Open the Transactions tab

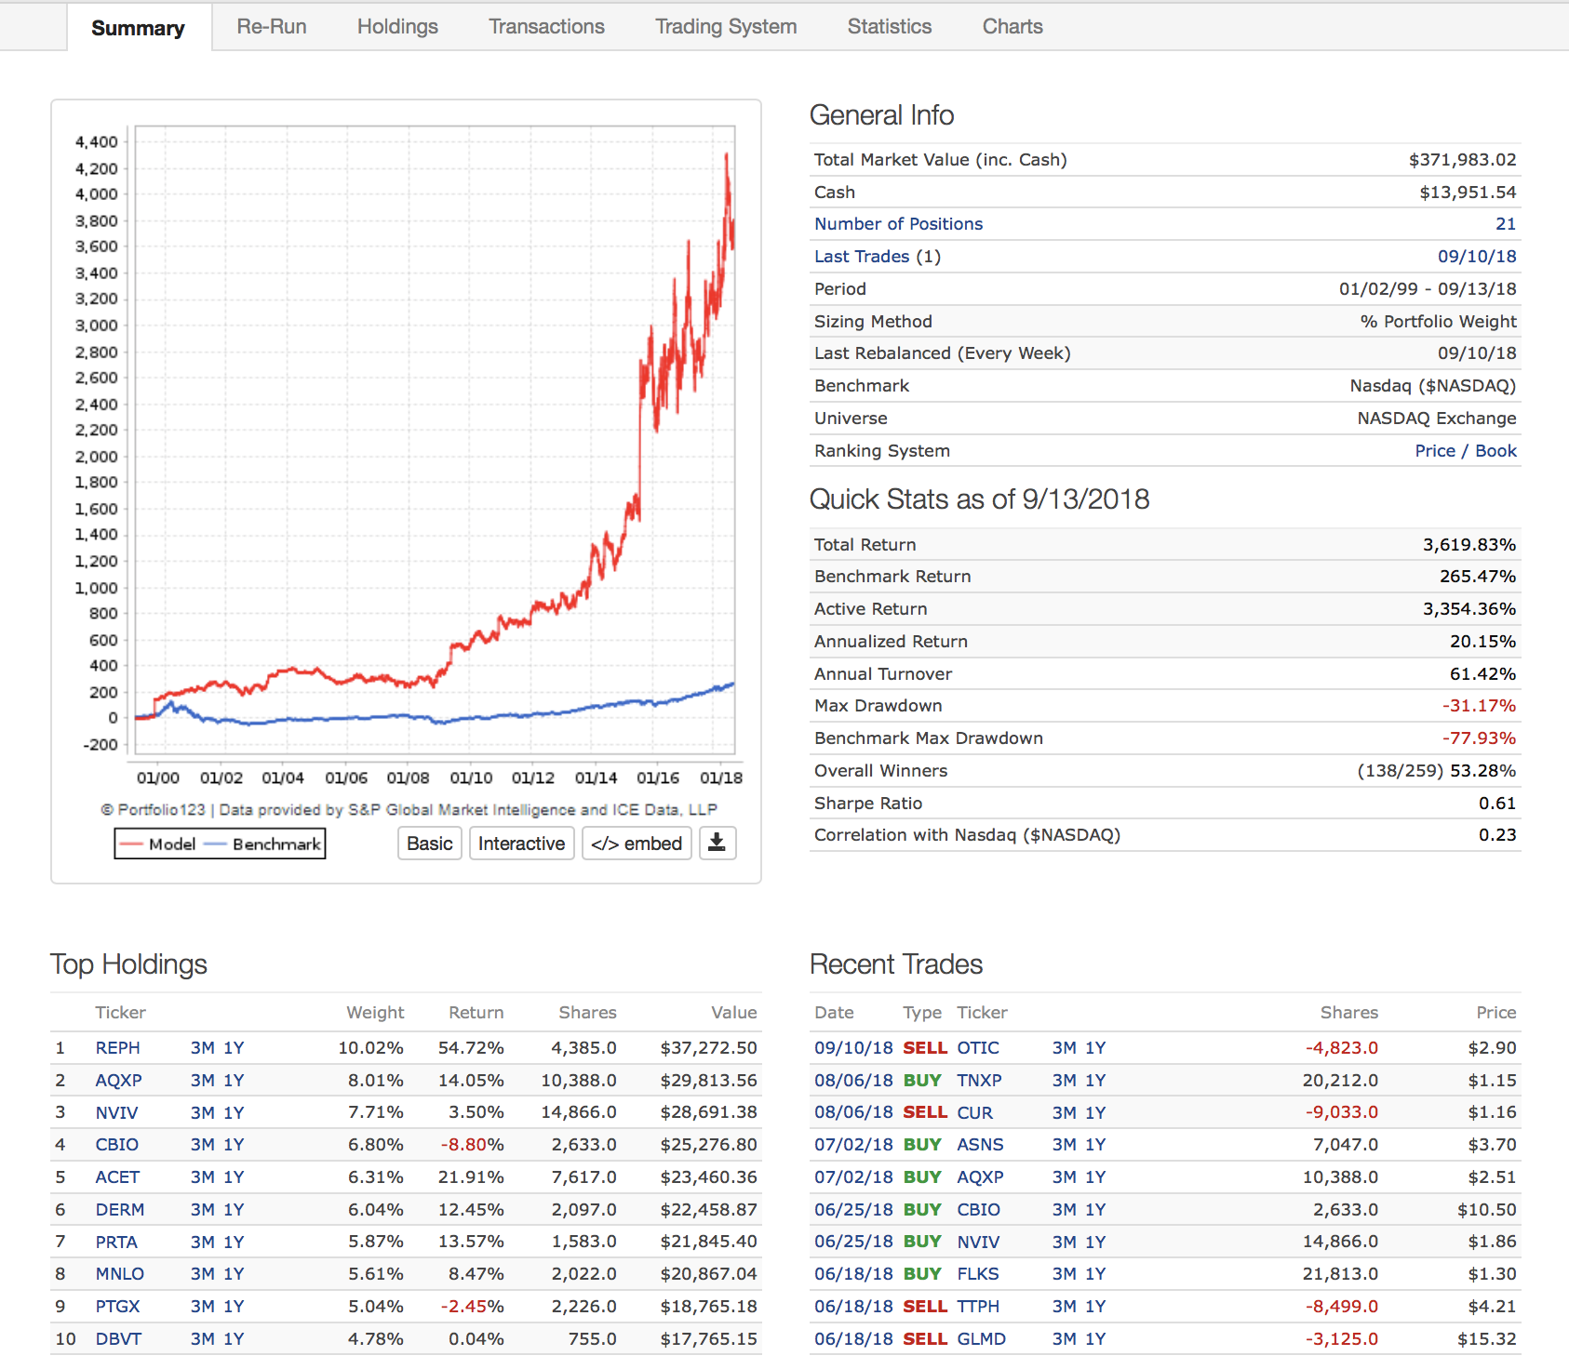[x=546, y=27]
